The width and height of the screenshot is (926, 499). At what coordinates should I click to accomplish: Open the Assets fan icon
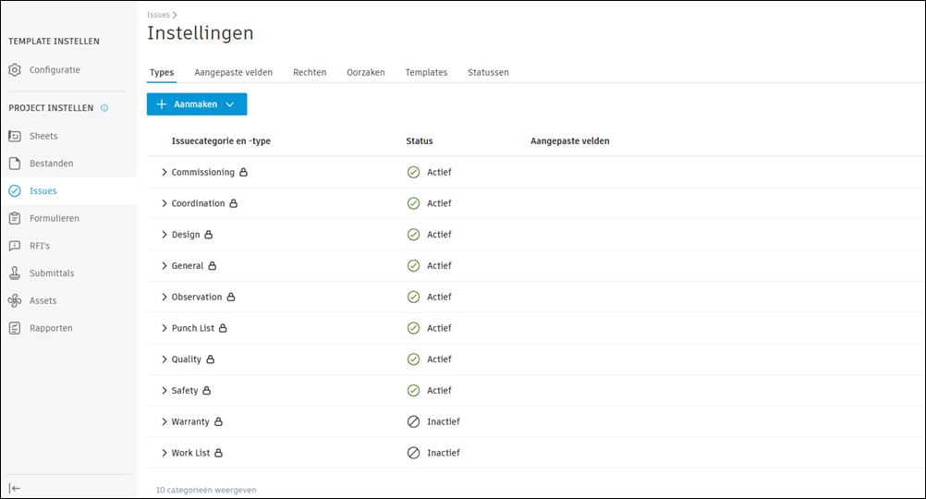pos(15,301)
